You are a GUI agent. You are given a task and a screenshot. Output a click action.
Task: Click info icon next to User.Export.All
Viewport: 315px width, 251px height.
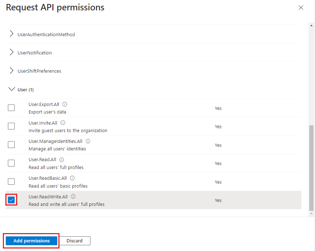(65, 104)
